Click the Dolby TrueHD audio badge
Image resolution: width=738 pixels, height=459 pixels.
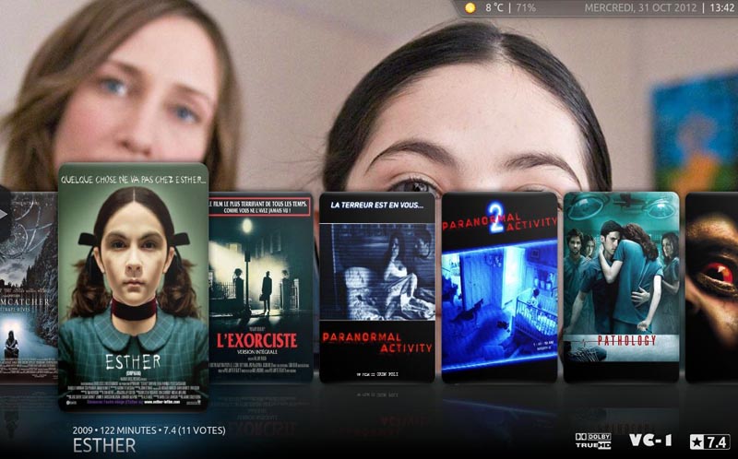pos(593,441)
